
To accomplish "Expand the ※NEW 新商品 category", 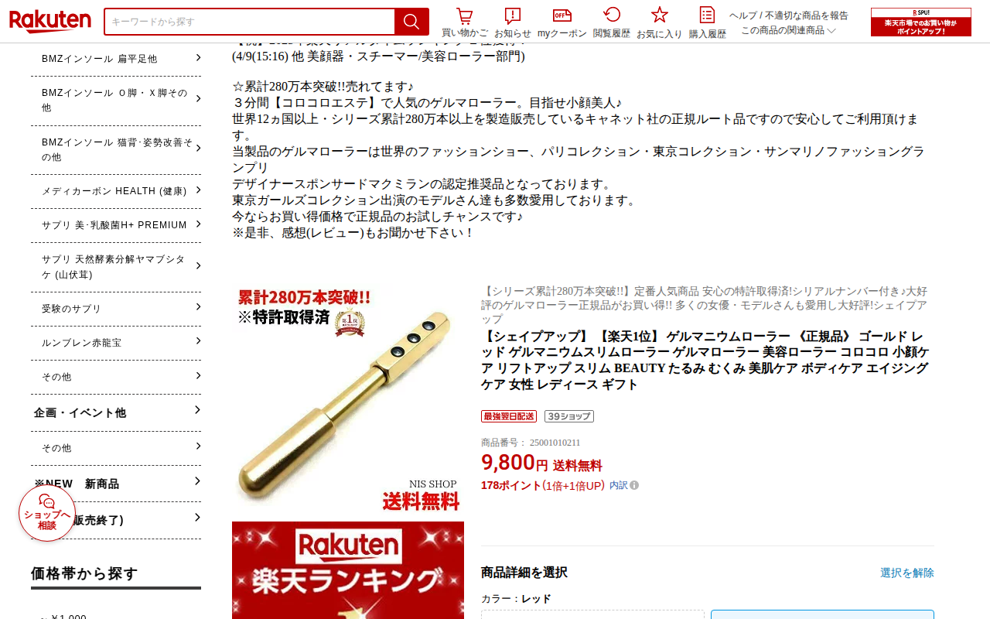I will pyautogui.click(x=116, y=484).
